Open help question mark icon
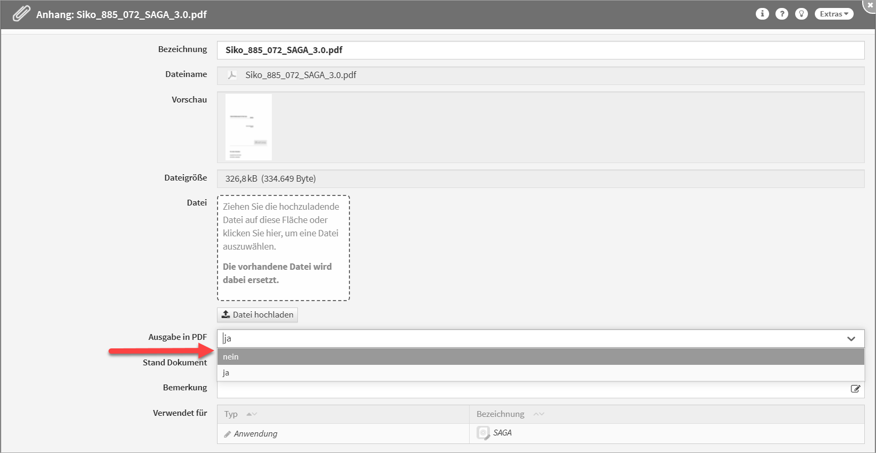This screenshot has width=876, height=453. click(782, 14)
